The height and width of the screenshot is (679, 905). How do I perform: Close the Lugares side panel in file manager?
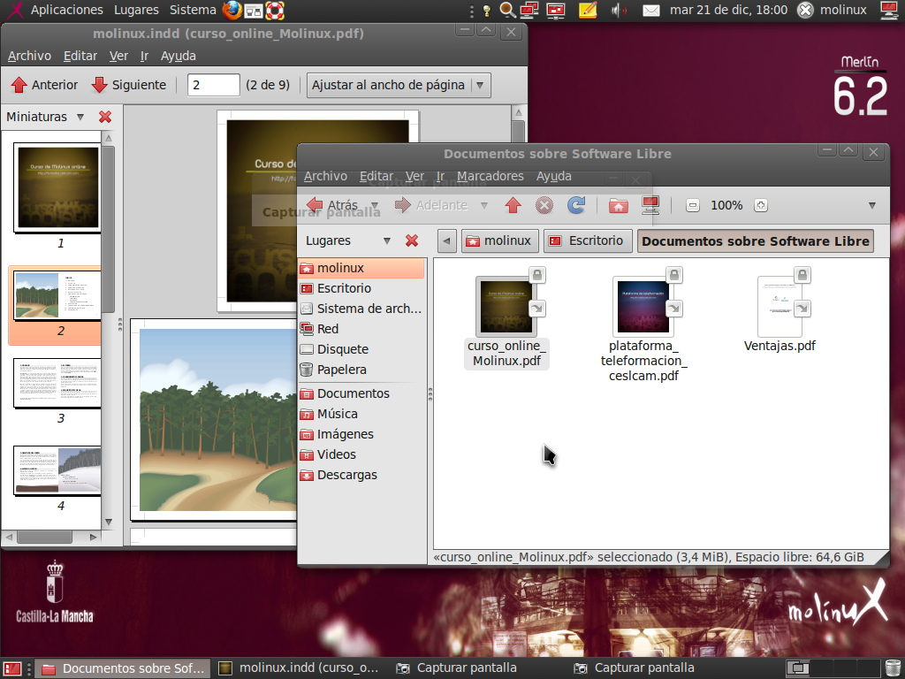[x=412, y=240]
